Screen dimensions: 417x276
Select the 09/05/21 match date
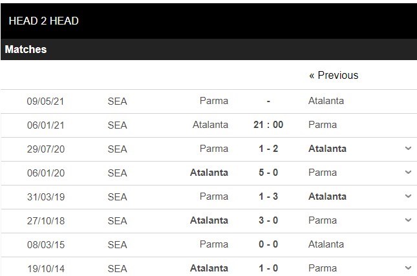point(45,101)
